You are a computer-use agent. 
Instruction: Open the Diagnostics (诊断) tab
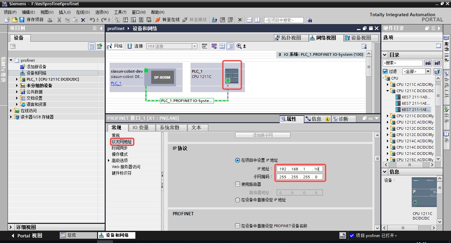(x=343, y=119)
